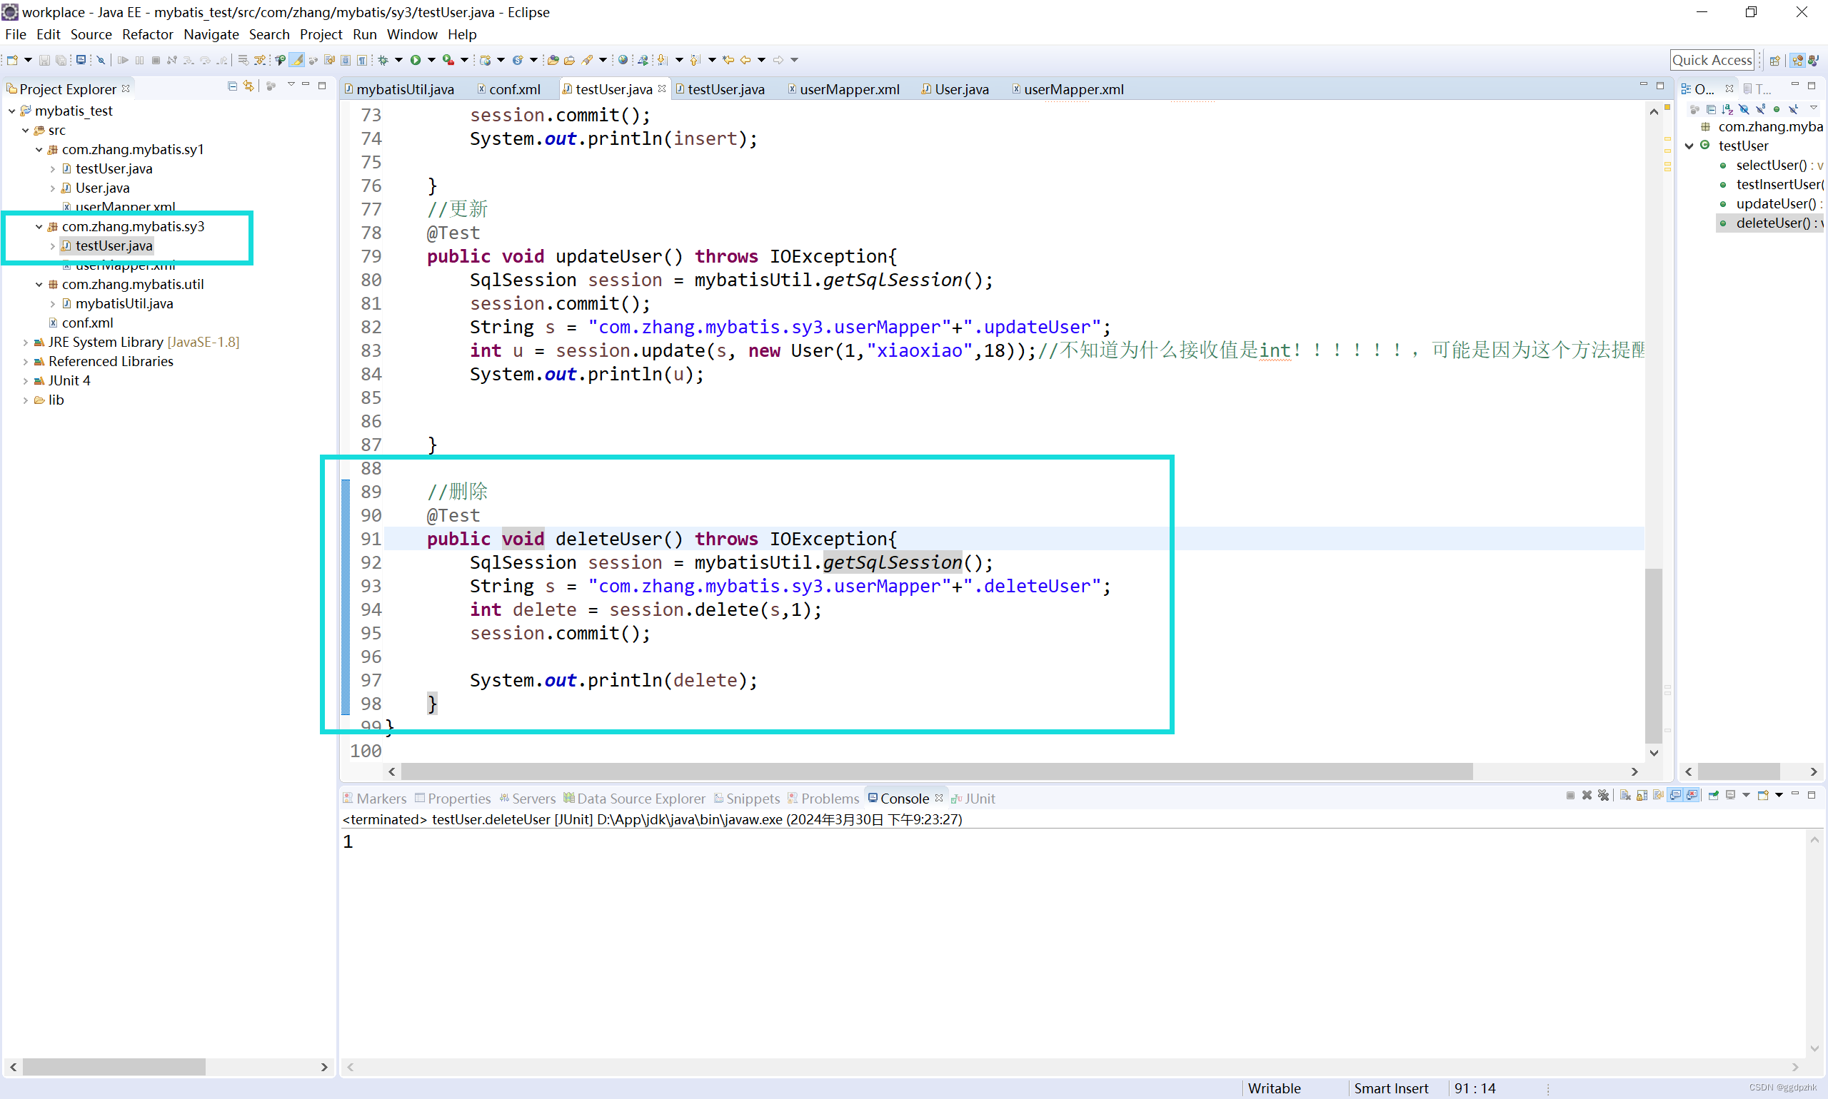The width and height of the screenshot is (1828, 1099).
Task: Expand JRE System Library node
Action: tap(25, 342)
